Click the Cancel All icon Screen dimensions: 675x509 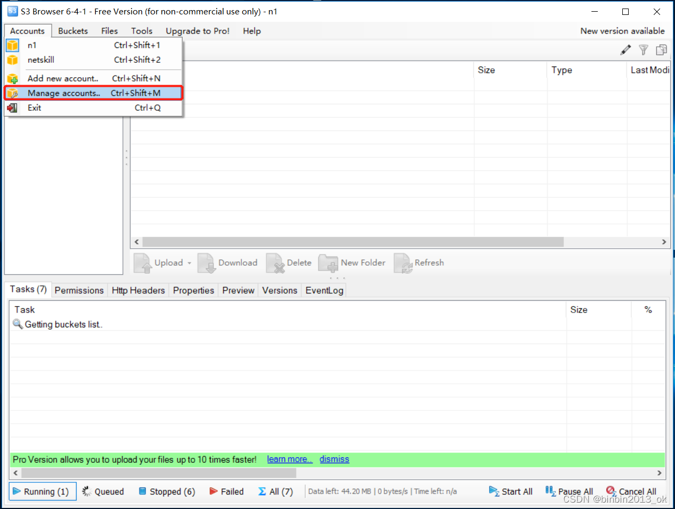pyautogui.click(x=611, y=491)
